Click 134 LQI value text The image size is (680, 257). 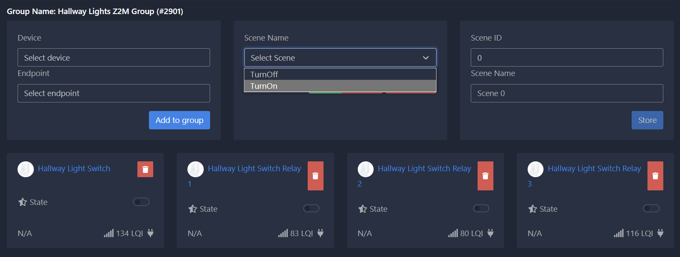pyautogui.click(x=130, y=234)
